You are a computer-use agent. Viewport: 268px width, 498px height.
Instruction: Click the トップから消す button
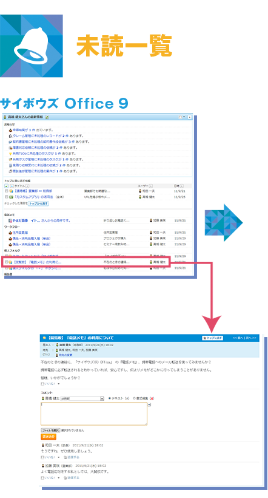click(x=38, y=203)
